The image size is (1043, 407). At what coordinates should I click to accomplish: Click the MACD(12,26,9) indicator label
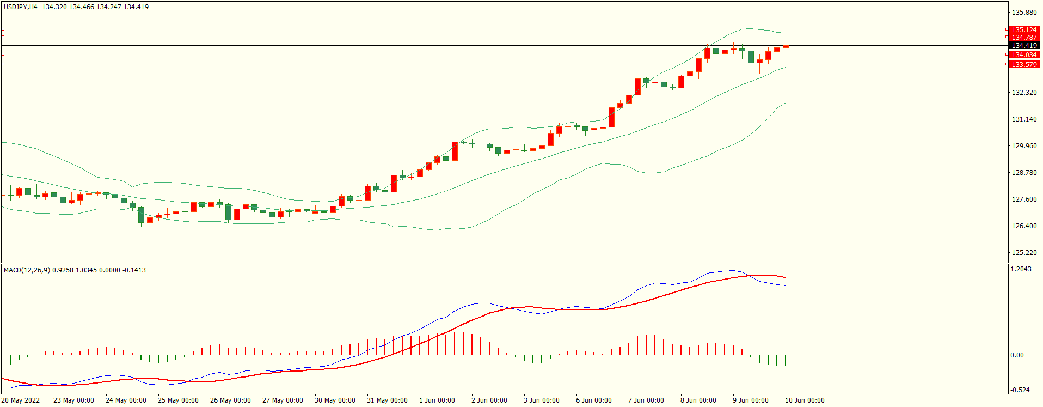pyautogui.click(x=27, y=270)
